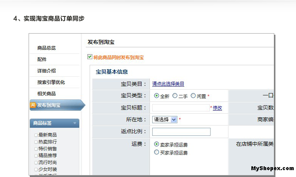This screenshot has width=296, height=177.
Task: Click the 宝贝基本信息 heading
Action: click(x=111, y=72)
